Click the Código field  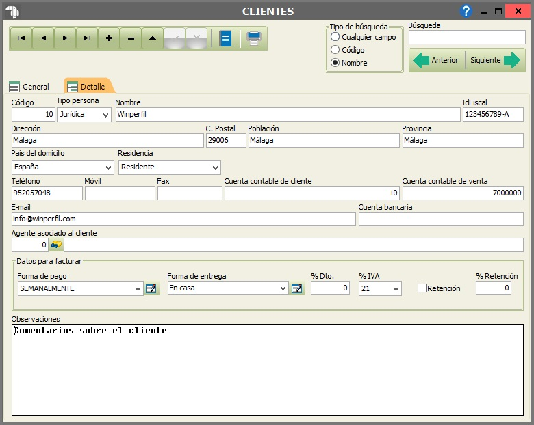click(x=33, y=114)
